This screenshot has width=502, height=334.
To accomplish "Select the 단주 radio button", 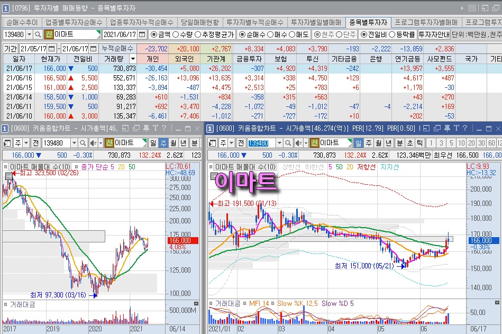I will click(x=340, y=34).
